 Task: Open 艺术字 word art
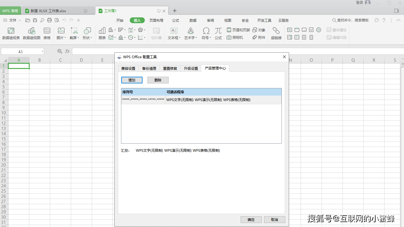(x=191, y=34)
